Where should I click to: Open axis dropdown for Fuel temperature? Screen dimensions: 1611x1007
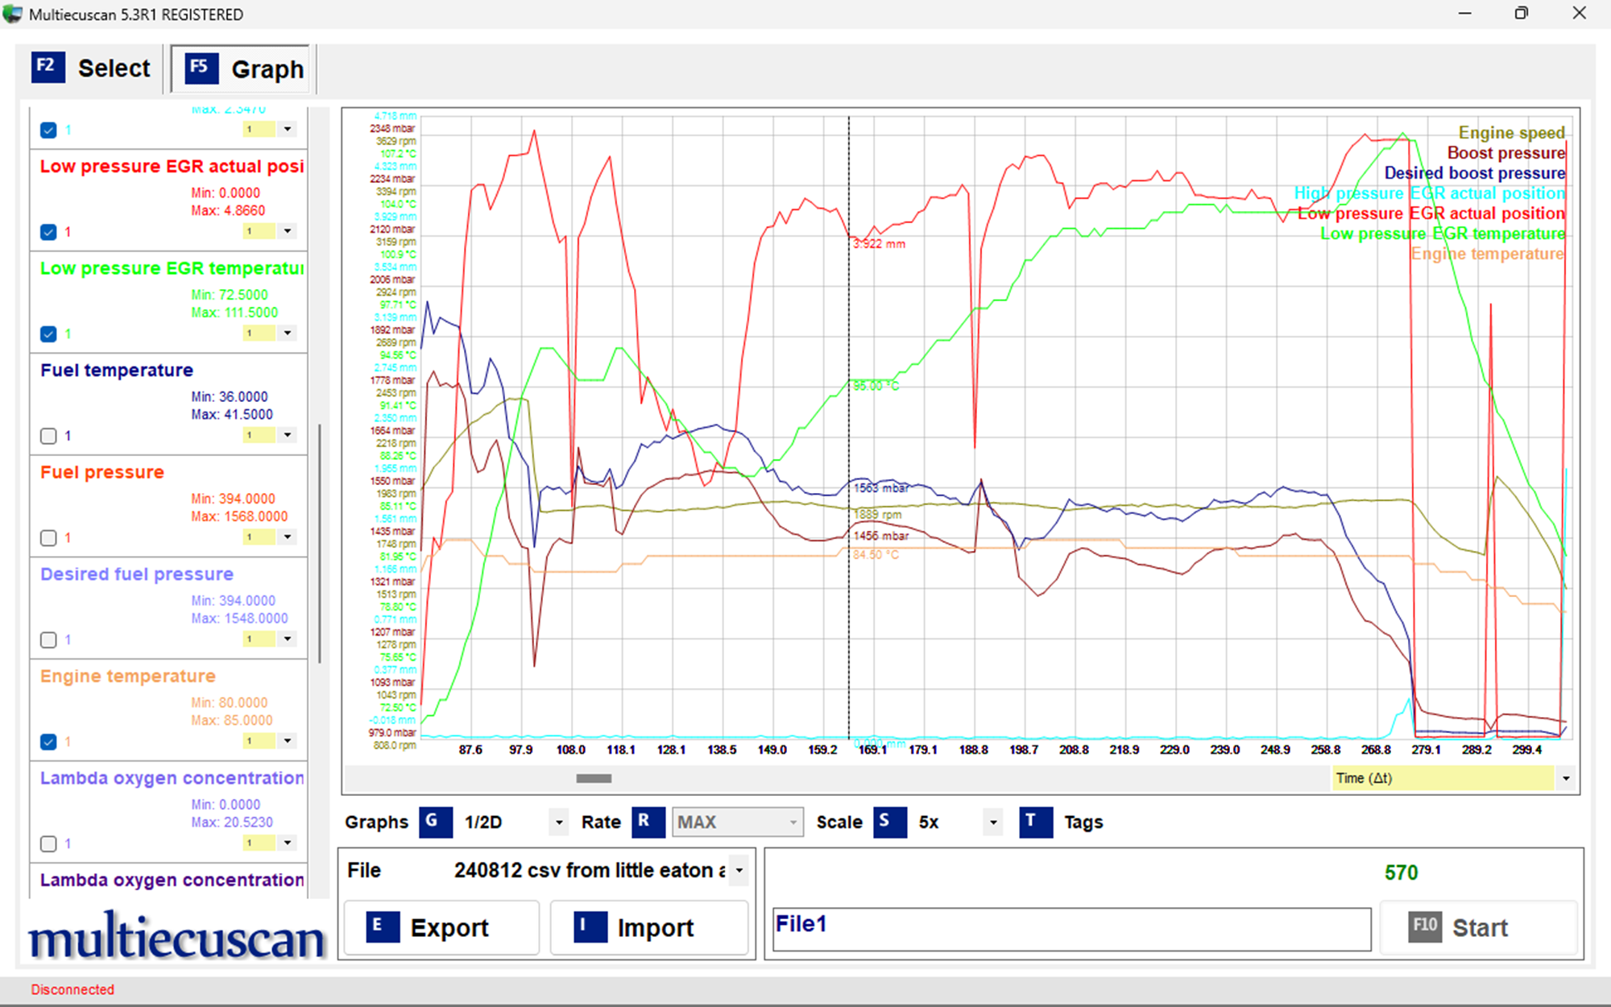(x=288, y=435)
